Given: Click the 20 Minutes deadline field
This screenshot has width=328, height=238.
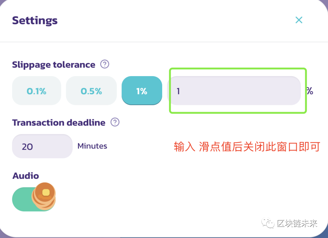Looking at the screenshot, I should [x=42, y=146].
